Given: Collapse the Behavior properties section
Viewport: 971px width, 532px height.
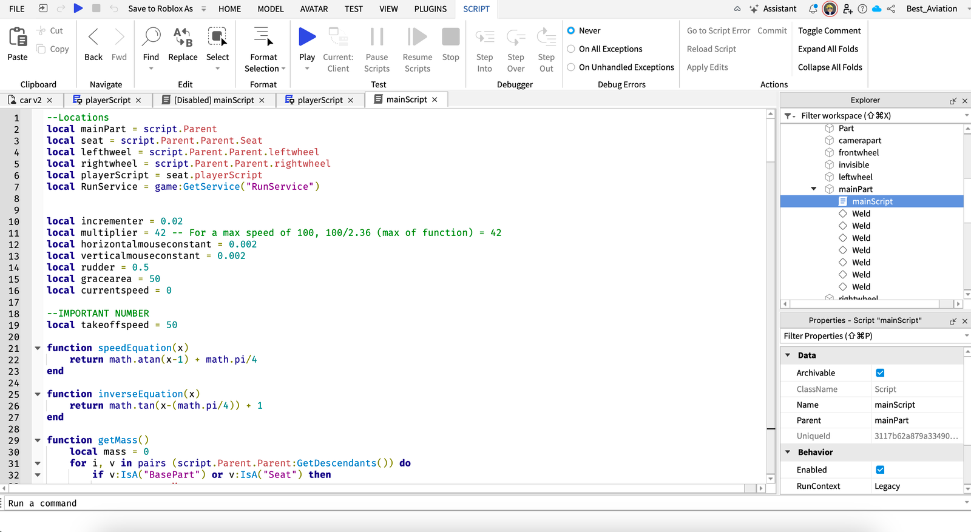Looking at the screenshot, I should pyautogui.click(x=788, y=452).
